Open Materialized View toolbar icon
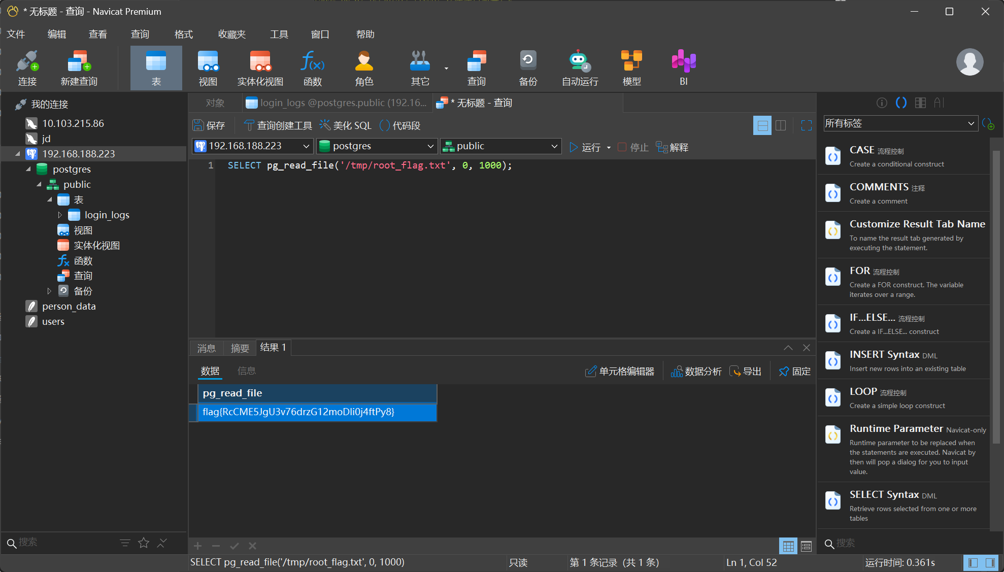 point(260,68)
